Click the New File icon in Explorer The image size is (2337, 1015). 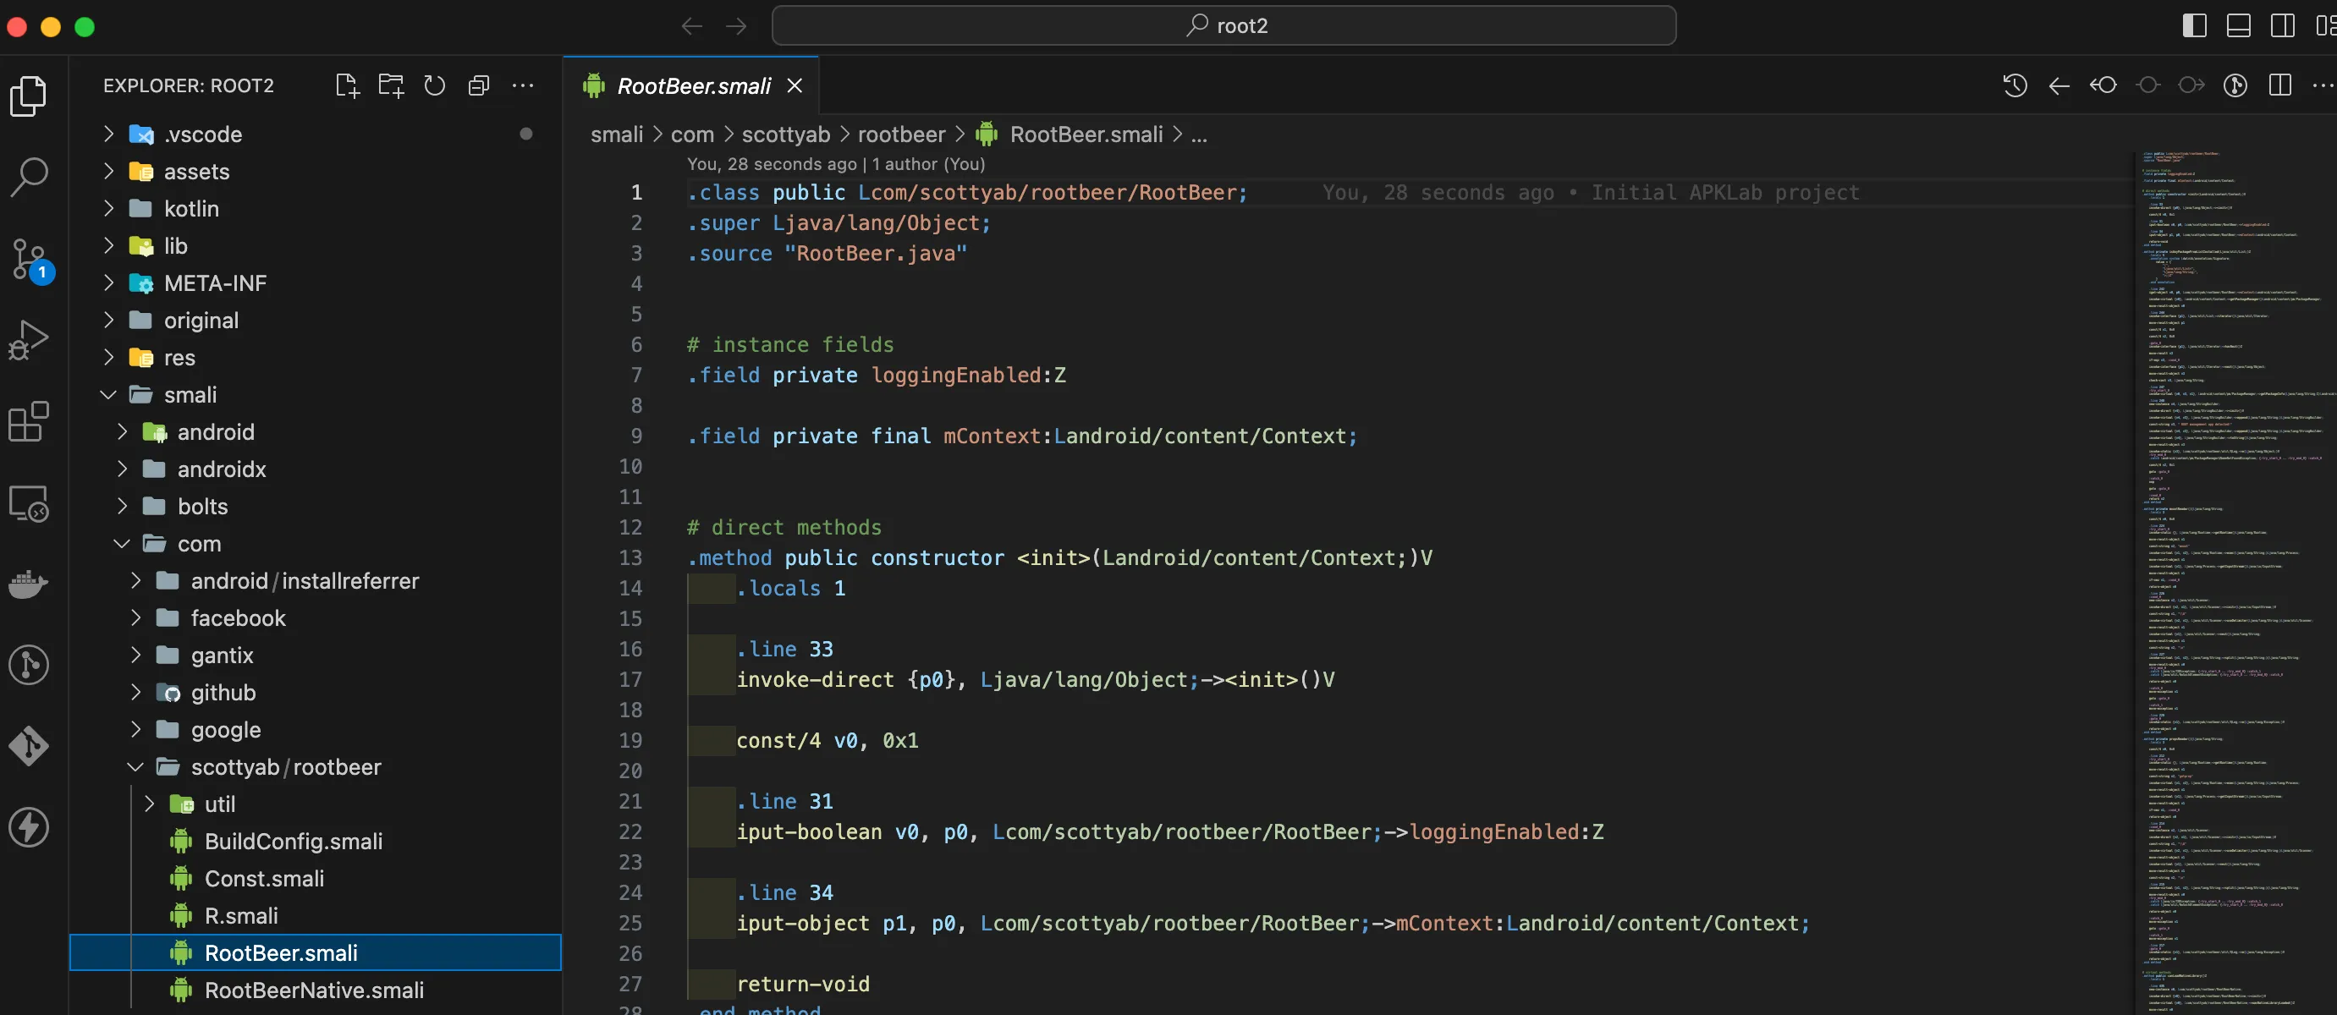347,85
